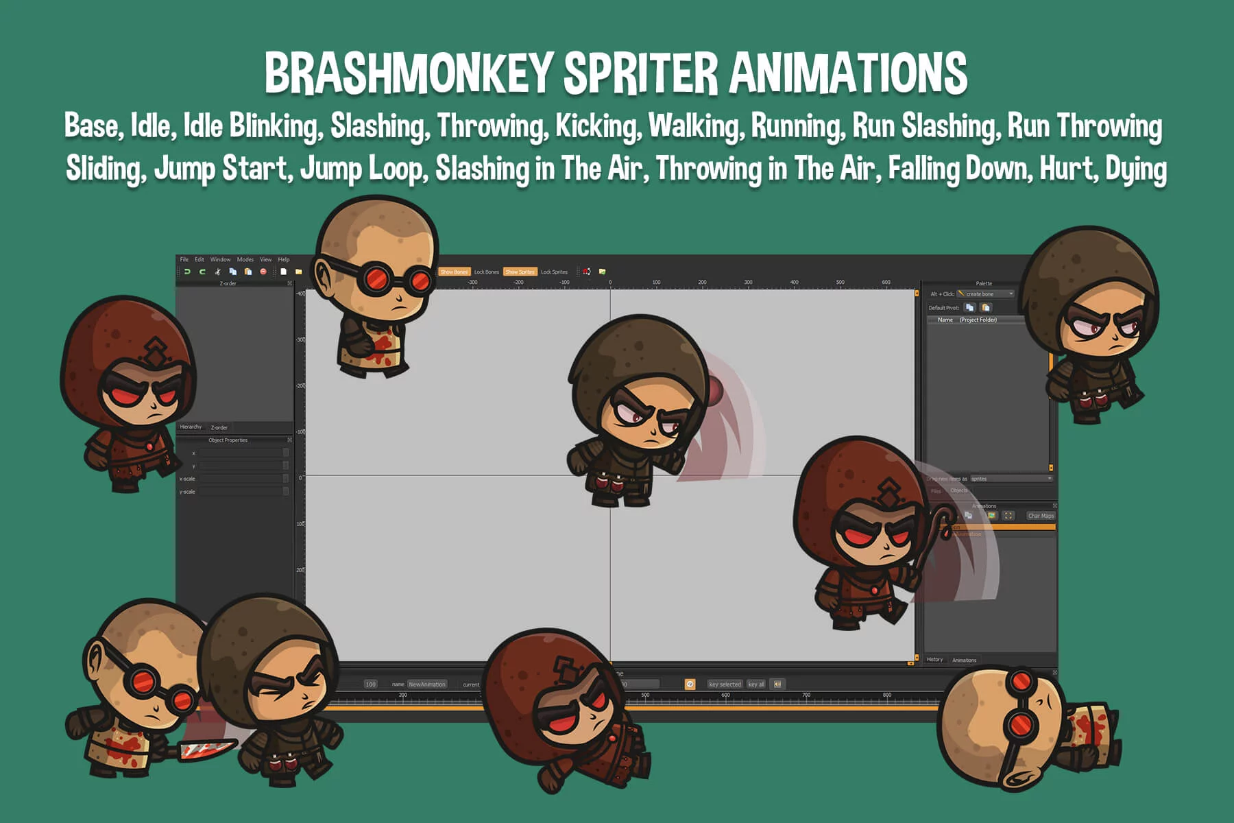Toggle Show Bones
1234x823 pixels.
pyautogui.click(x=454, y=272)
